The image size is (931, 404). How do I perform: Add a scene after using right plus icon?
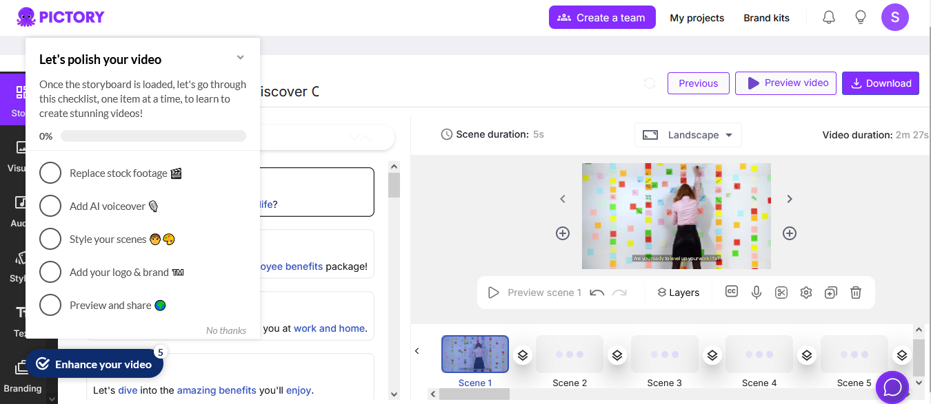click(790, 233)
